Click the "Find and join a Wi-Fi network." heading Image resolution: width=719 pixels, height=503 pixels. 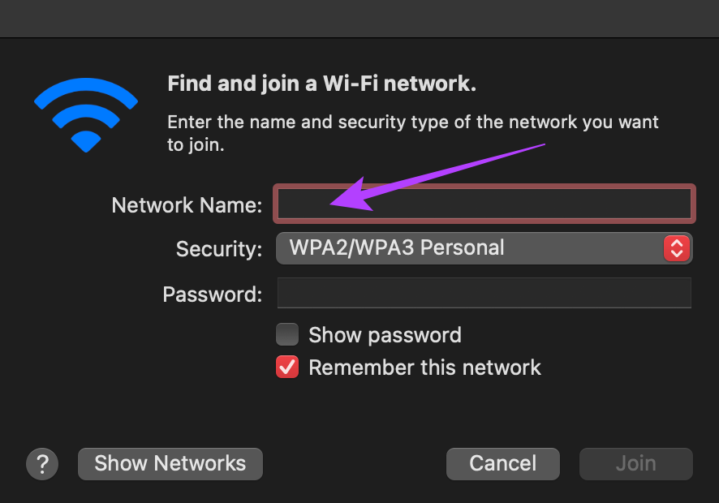(x=322, y=84)
